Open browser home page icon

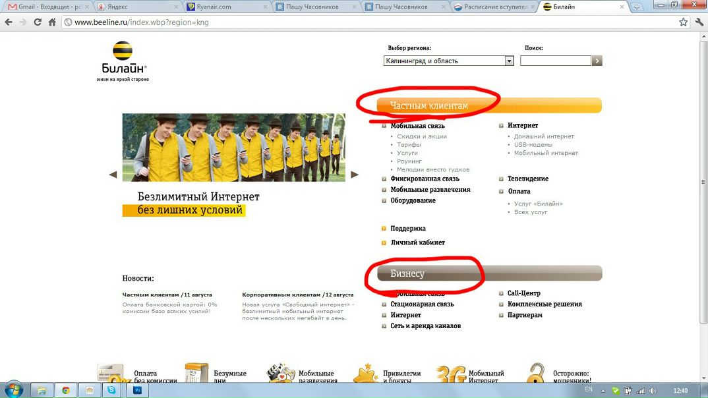coord(52,22)
